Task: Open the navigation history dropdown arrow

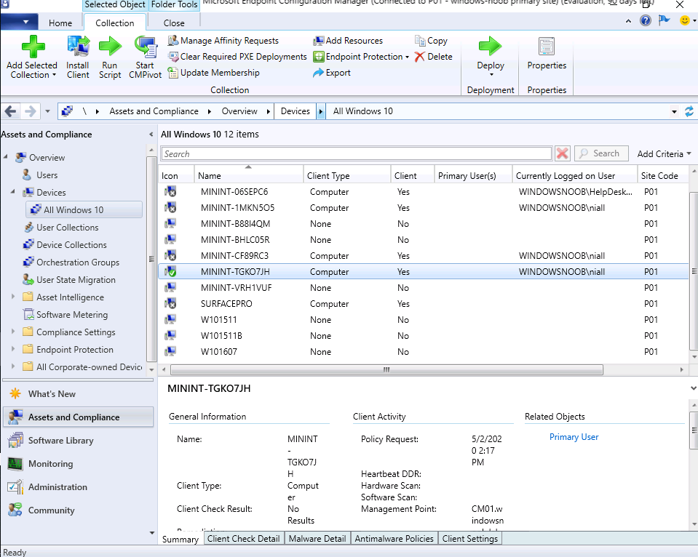Action: point(47,111)
